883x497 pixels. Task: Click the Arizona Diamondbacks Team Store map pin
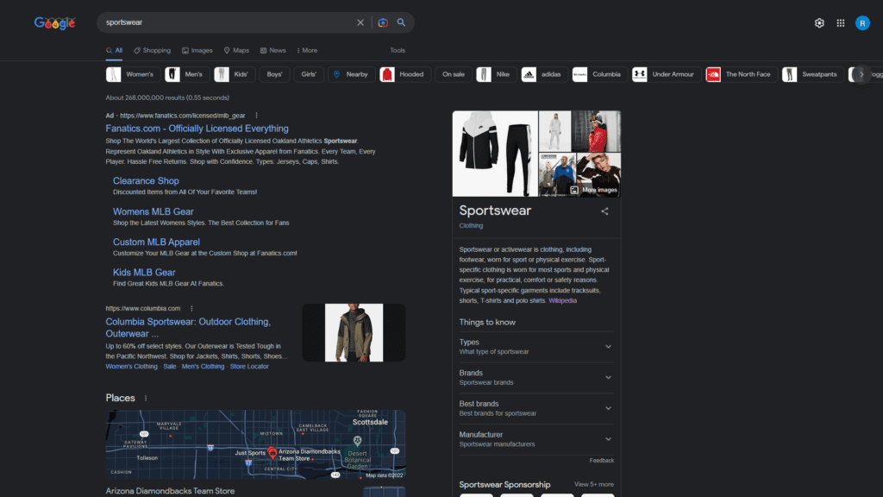point(272,452)
